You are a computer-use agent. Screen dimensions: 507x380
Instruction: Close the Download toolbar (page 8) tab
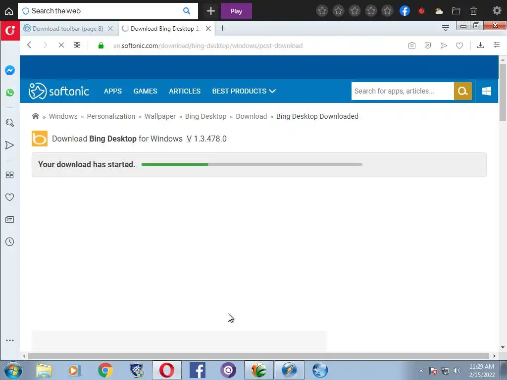pyautogui.click(x=110, y=28)
